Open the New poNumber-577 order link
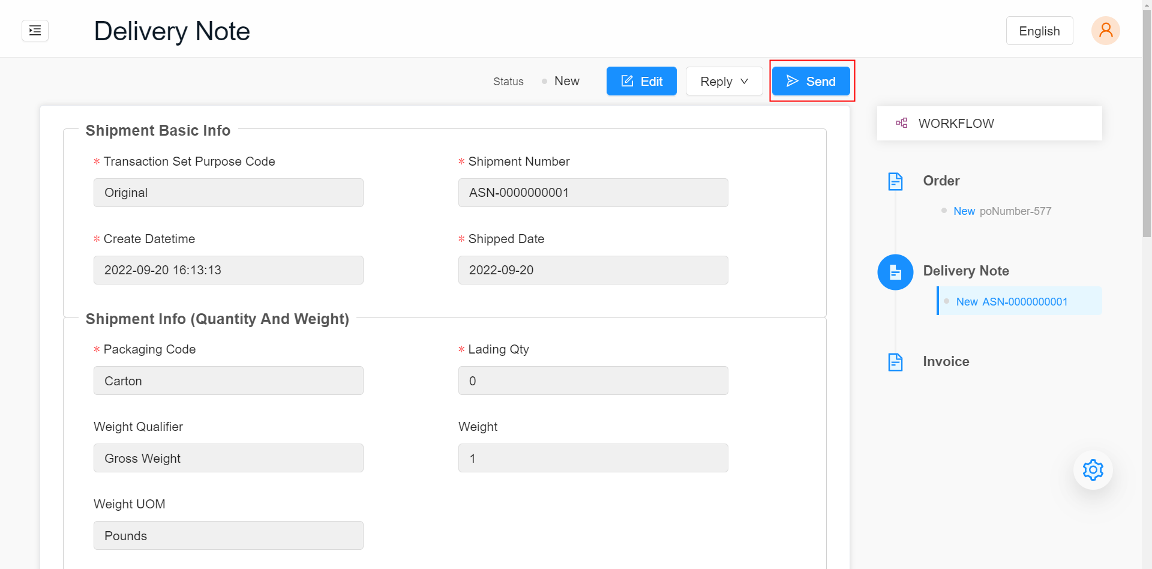Screen dimensions: 1152x569 tap(1002, 211)
